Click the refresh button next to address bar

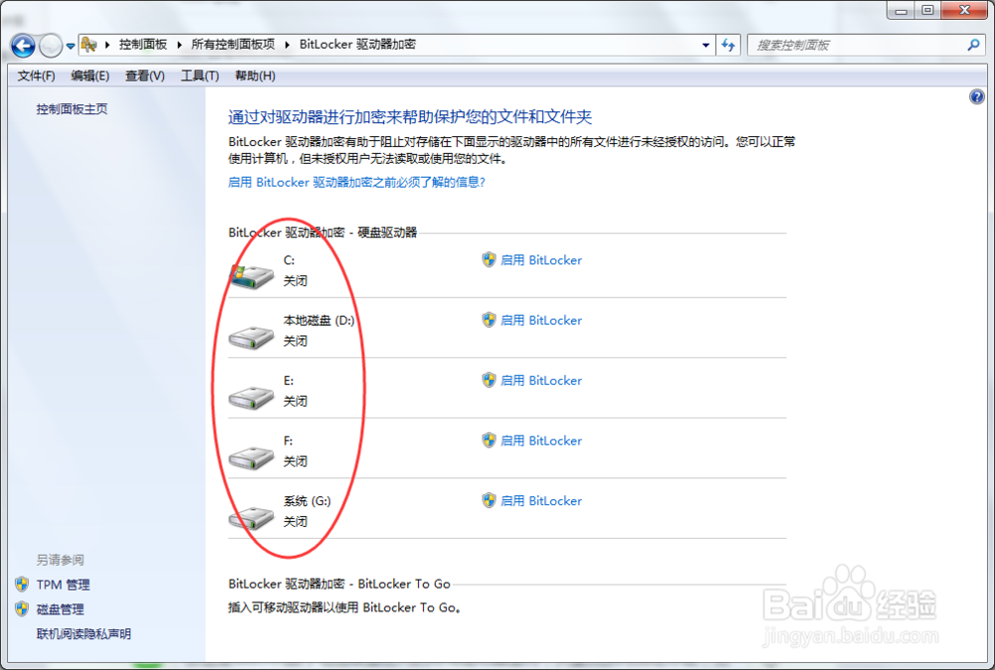[x=728, y=45]
